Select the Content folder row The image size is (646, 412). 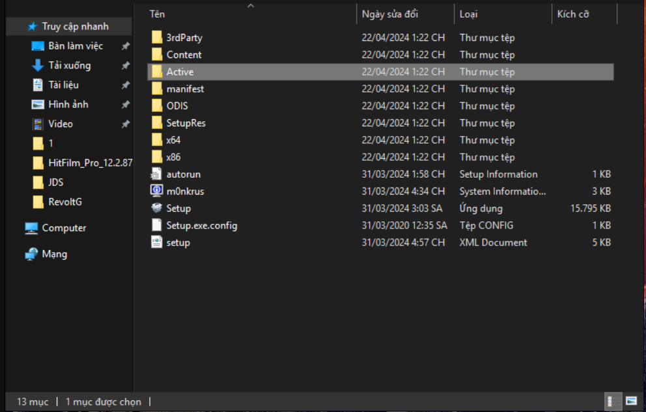[184, 55]
